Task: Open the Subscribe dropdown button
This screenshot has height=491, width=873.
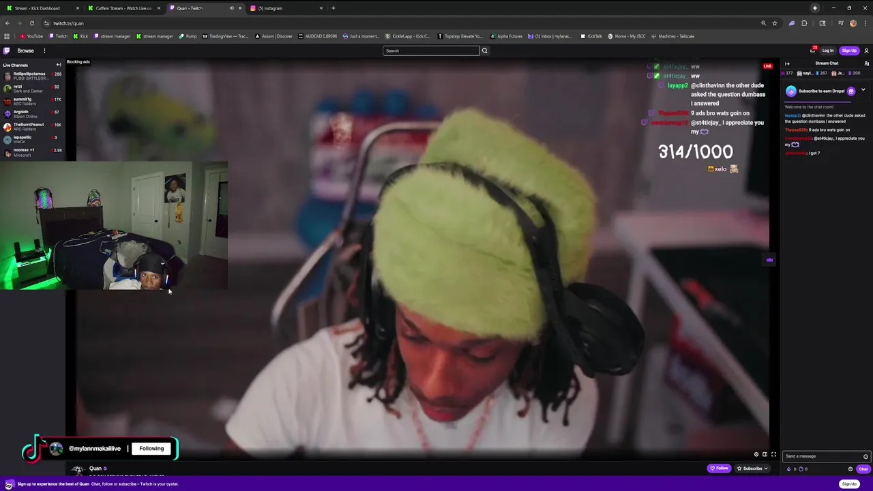Action: (752, 468)
